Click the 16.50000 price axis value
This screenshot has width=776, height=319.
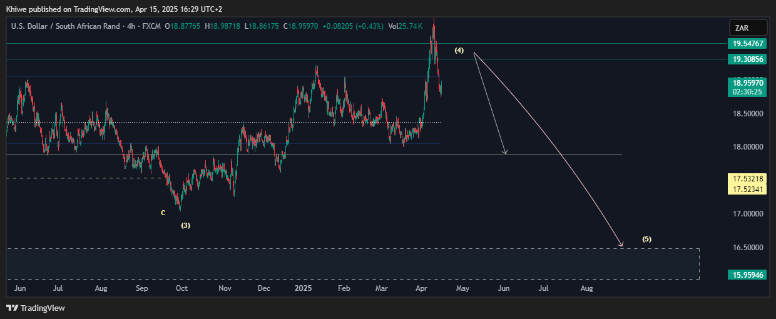point(748,248)
